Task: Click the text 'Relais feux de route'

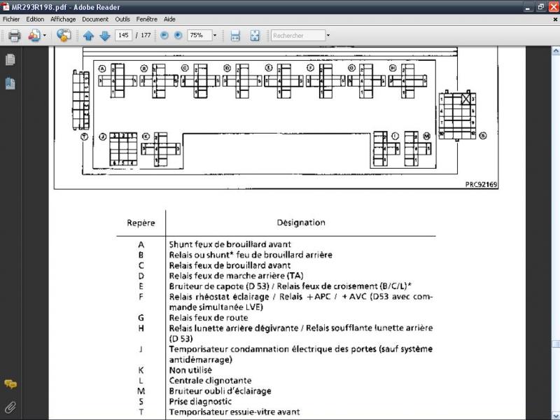Action: [x=208, y=318]
